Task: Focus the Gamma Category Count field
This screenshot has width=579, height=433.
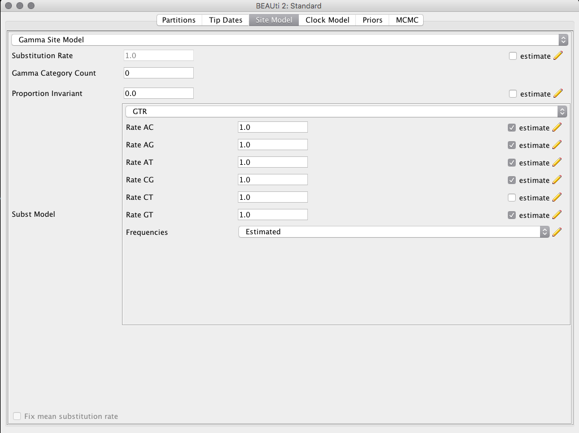Action: [158, 73]
